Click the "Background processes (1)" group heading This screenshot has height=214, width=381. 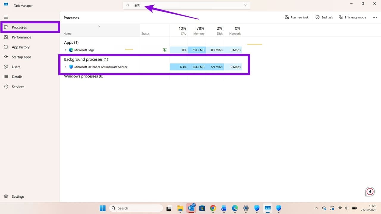coord(86,59)
